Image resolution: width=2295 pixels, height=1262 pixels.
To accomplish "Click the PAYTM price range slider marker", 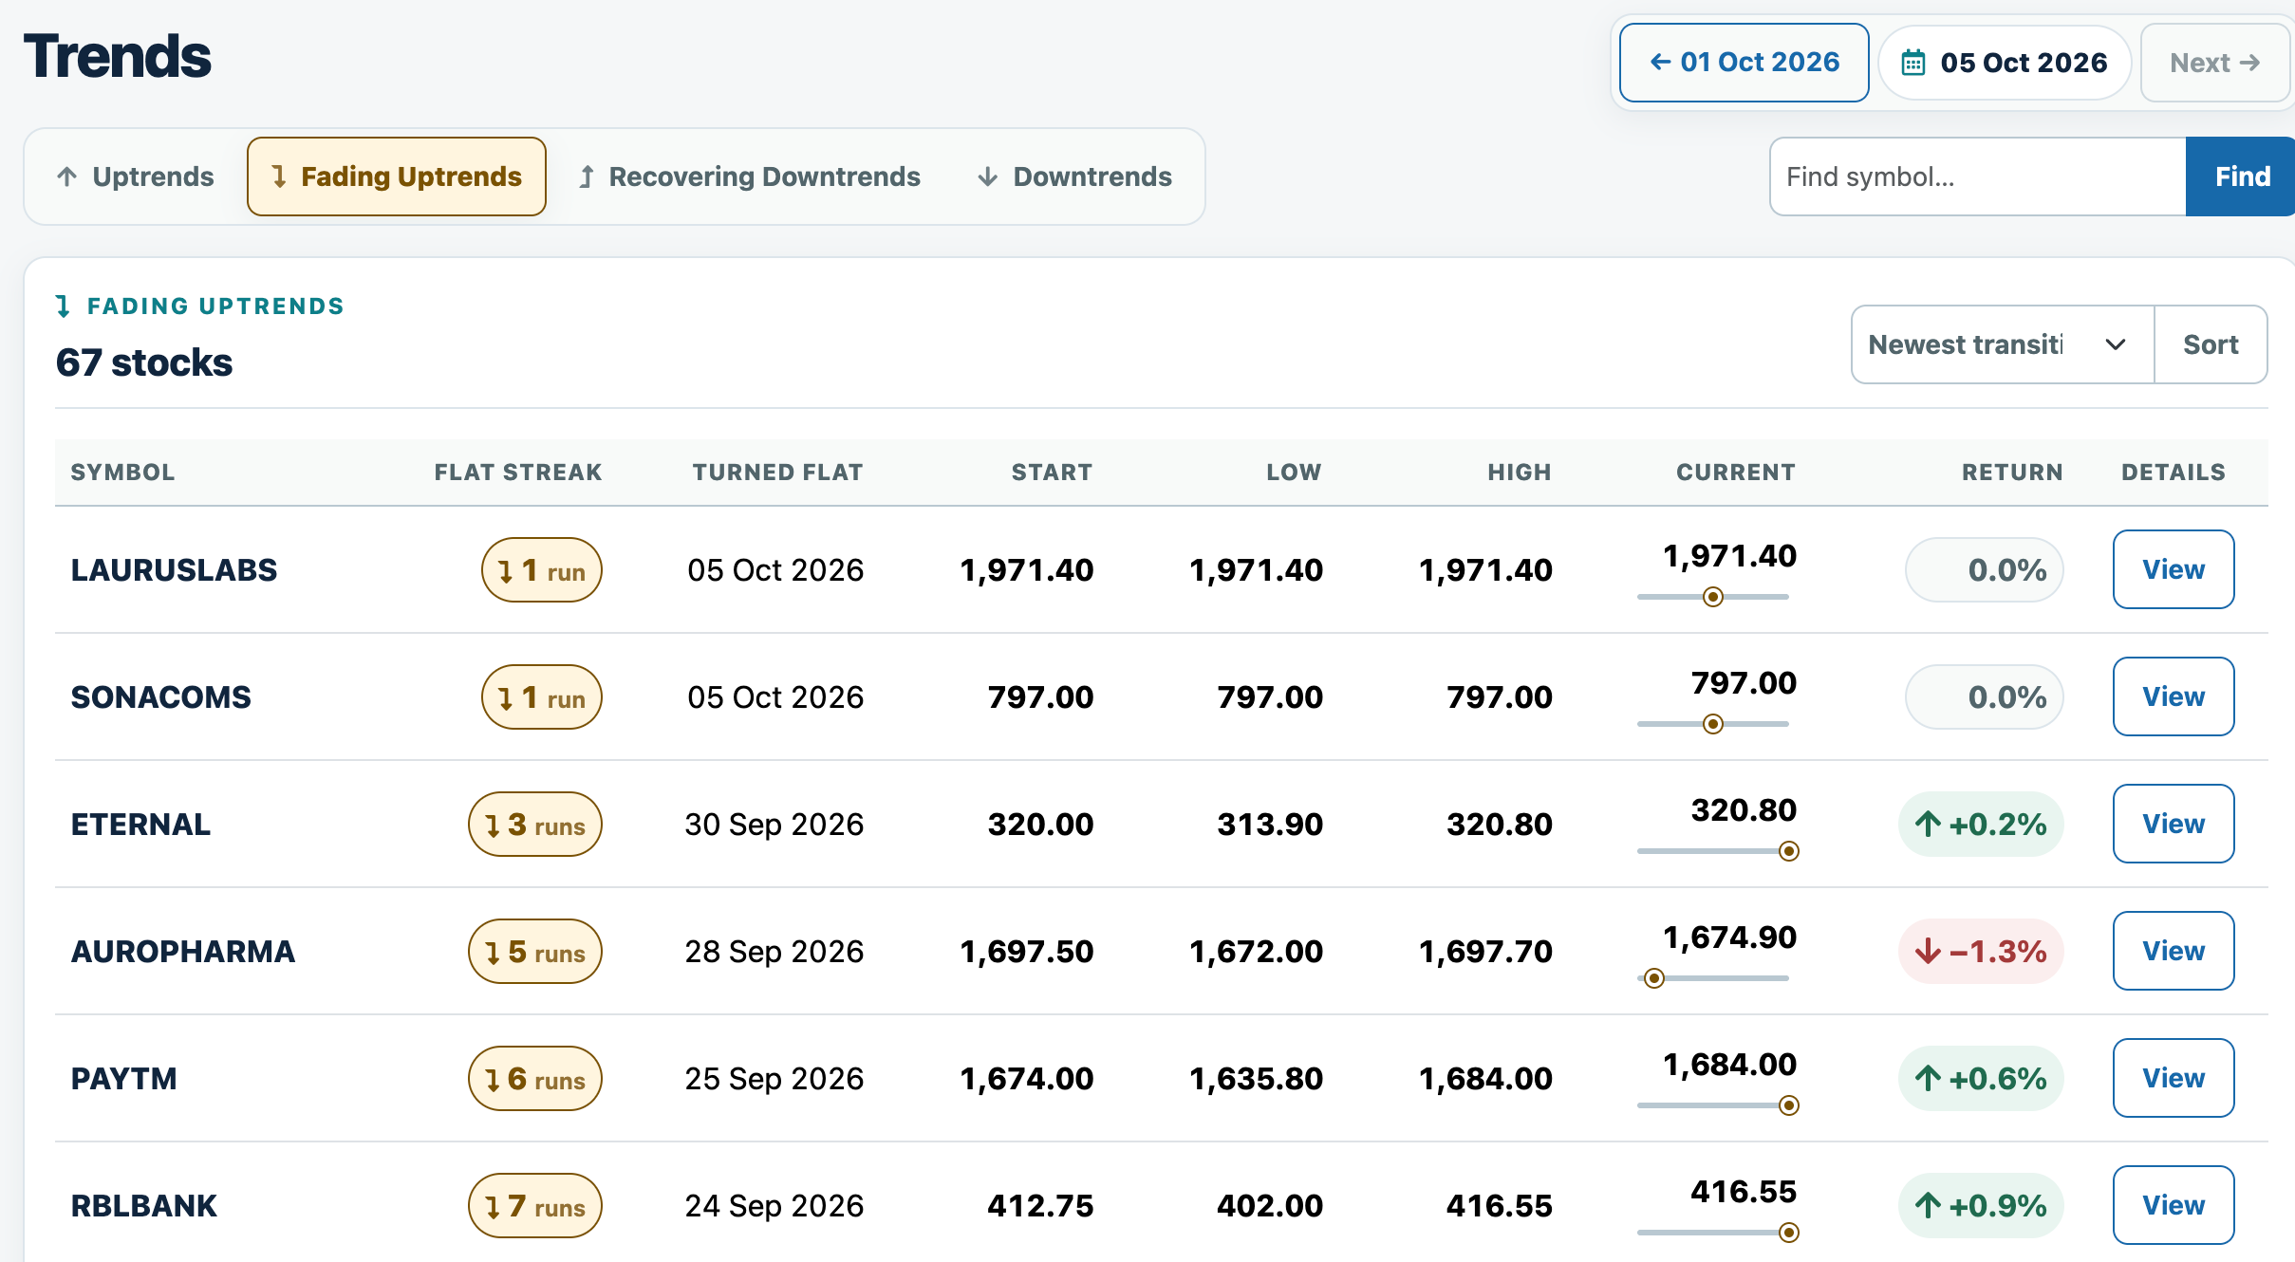I will pos(1789,1105).
